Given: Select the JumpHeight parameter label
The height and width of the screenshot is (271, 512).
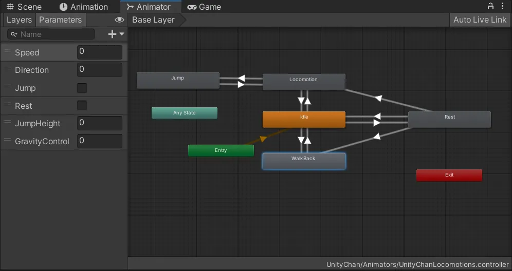Looking at the screenshot, I should coord(38,123).
